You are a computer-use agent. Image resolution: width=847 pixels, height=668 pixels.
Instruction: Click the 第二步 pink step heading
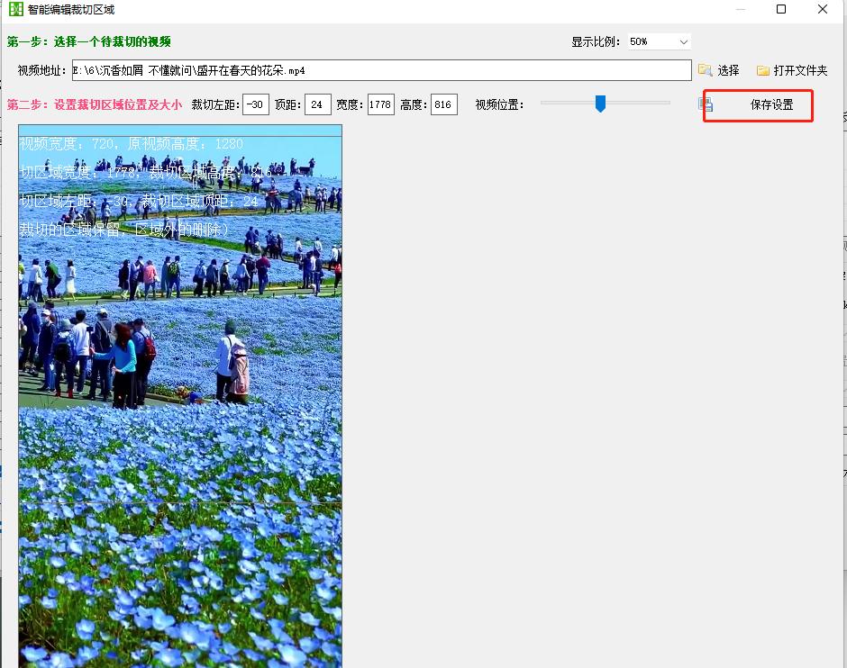(x=95, y=105)
